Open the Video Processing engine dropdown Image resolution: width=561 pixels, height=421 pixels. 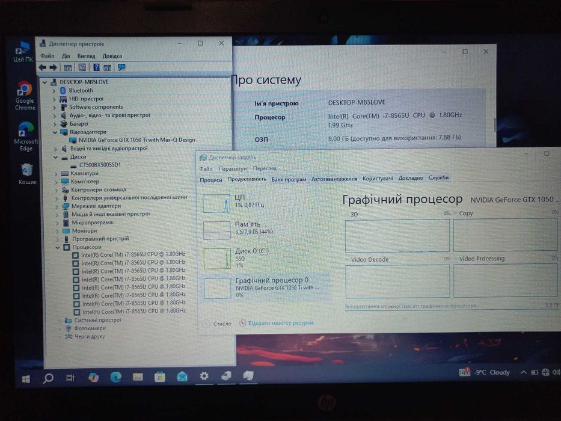456,259
